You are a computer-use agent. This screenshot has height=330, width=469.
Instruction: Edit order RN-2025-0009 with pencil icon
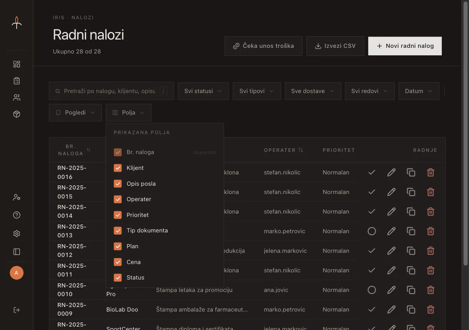point(391,309)
